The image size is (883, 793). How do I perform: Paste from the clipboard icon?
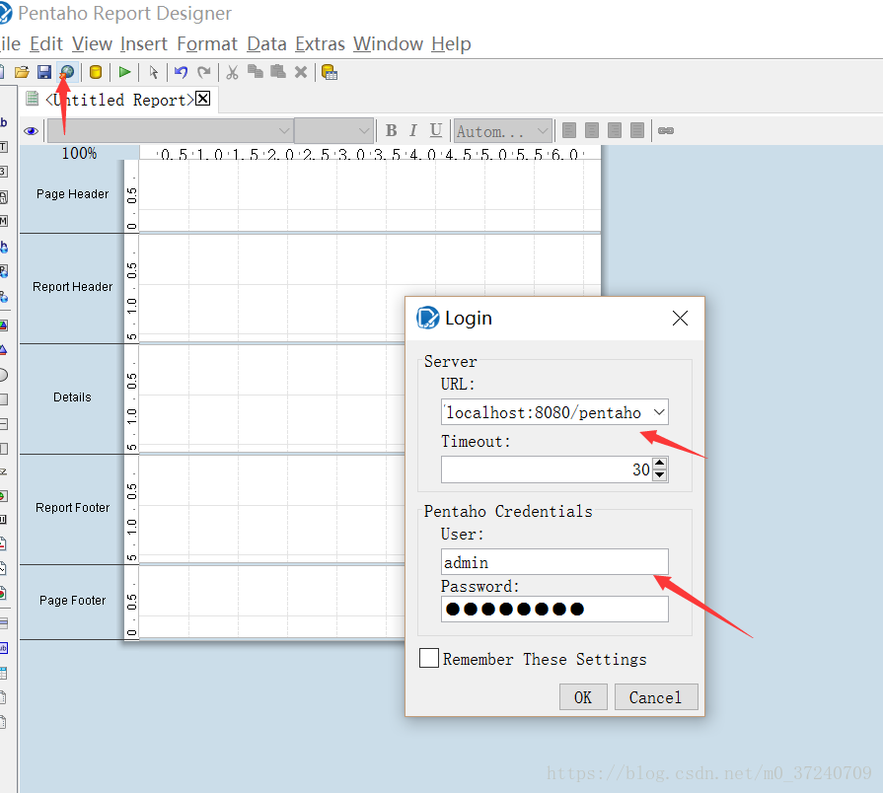tap(278, 71)
